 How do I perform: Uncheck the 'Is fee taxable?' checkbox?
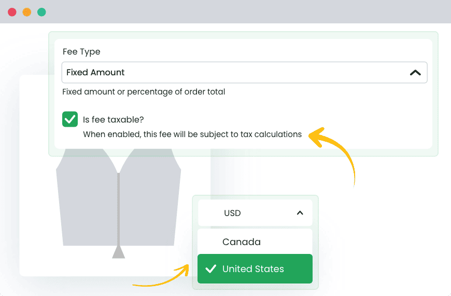point(70,119)
